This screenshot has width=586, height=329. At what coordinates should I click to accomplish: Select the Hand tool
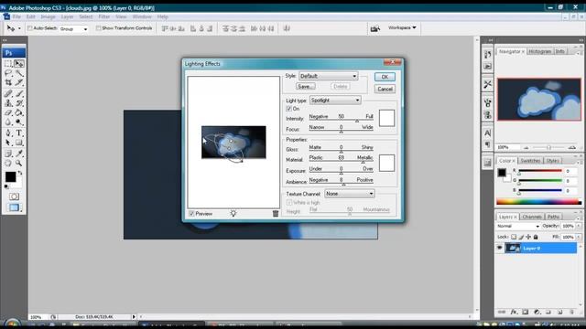coord(8,163)
